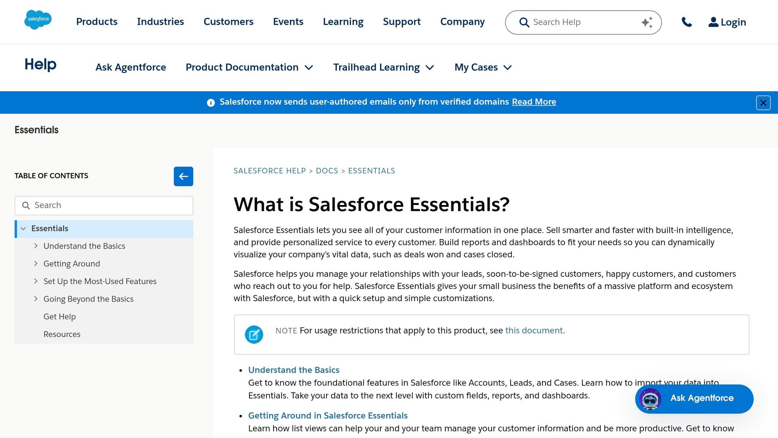Expand Understand the Basics in the sidebar

pyautogui.click(x=36, y=246)
